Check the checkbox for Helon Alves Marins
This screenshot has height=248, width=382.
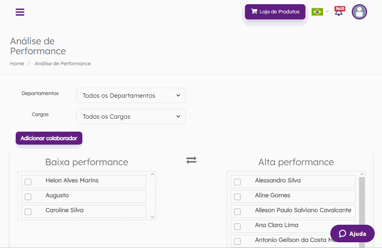pos(28,182)
